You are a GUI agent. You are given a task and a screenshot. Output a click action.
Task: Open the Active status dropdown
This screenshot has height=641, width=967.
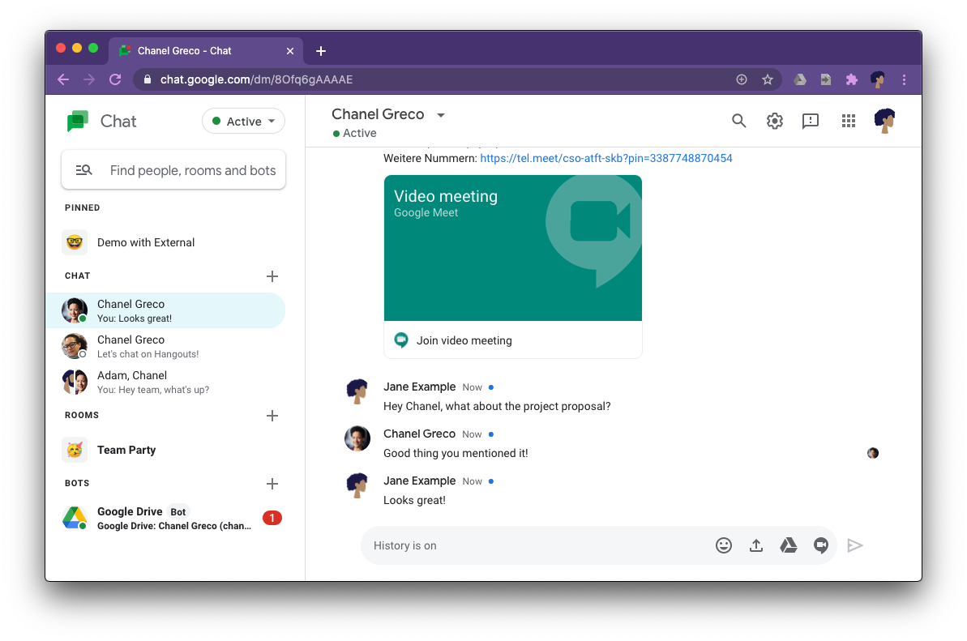tap(243, 121)
